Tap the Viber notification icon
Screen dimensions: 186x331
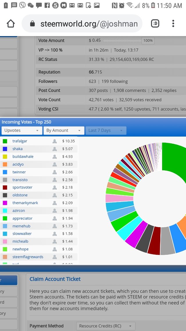[x=22, y=5]
